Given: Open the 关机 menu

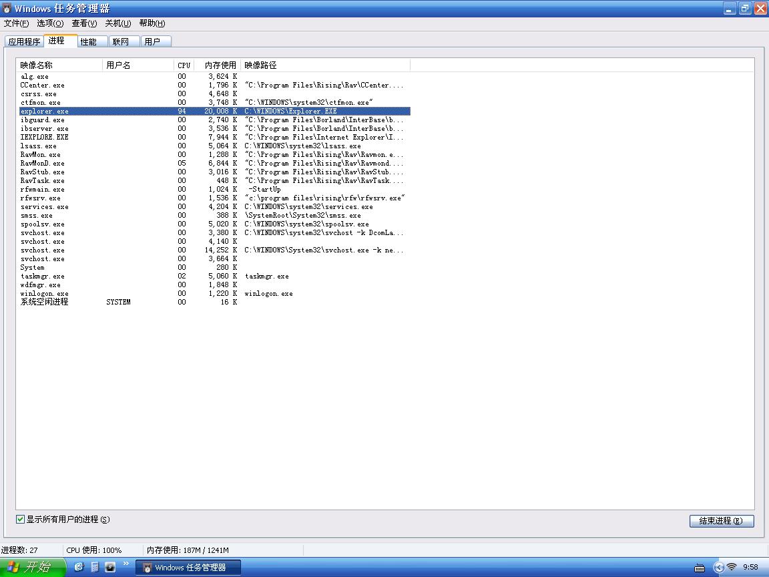Looking at the screenshot, I should coord(117,23).
